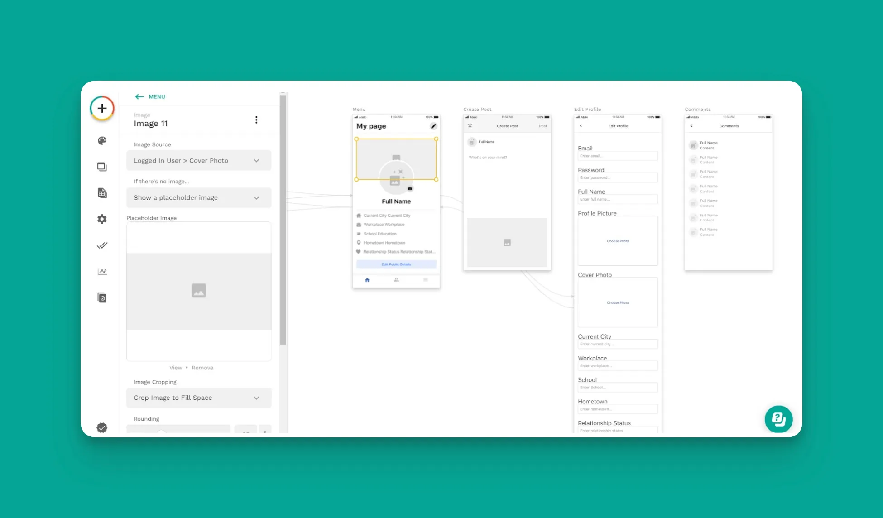
Task: Click the Remove link under Placeholder Image
Action: (x=202, y=367)
